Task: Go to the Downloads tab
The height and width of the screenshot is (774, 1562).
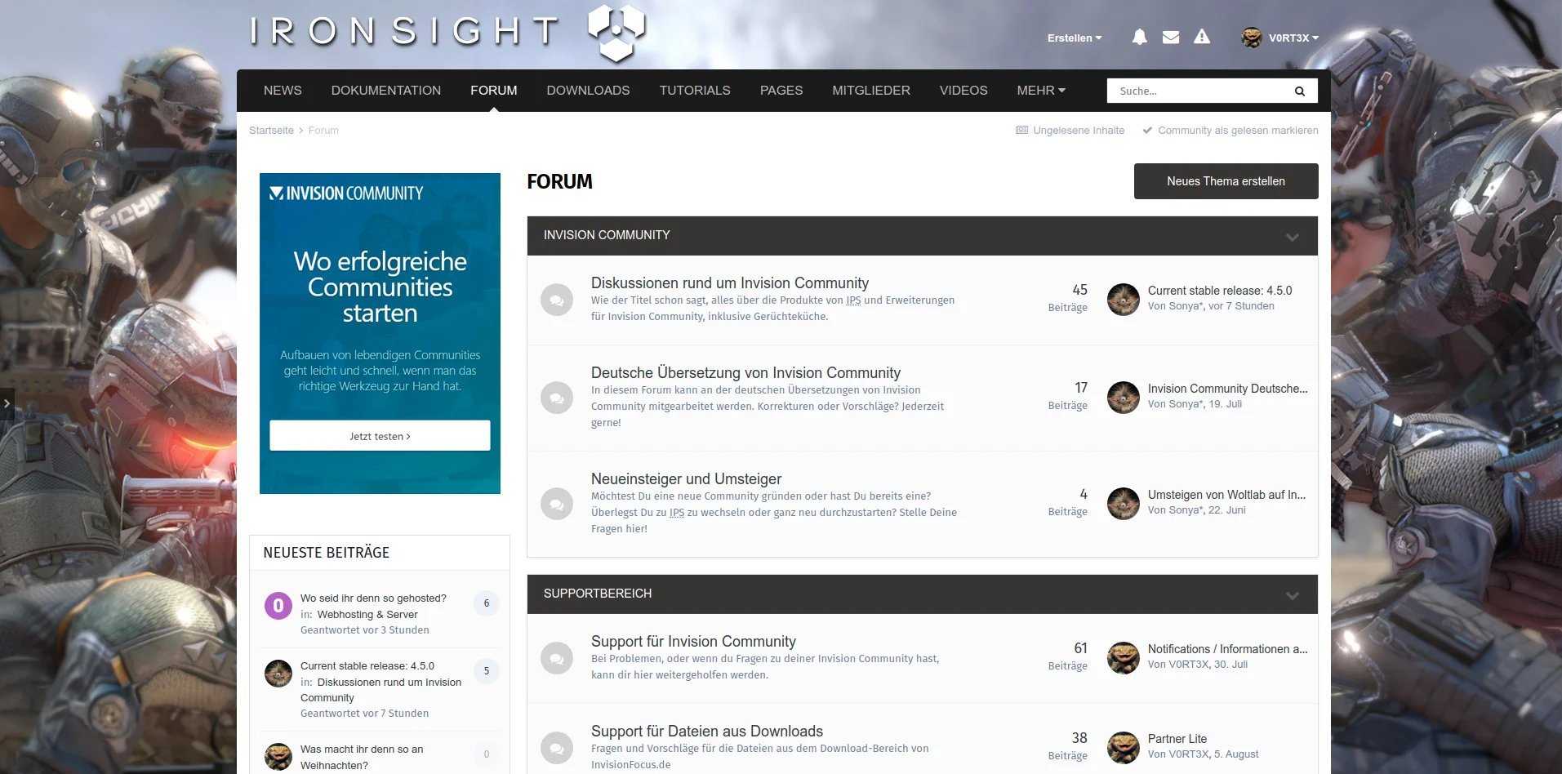Action: point(588,91)
